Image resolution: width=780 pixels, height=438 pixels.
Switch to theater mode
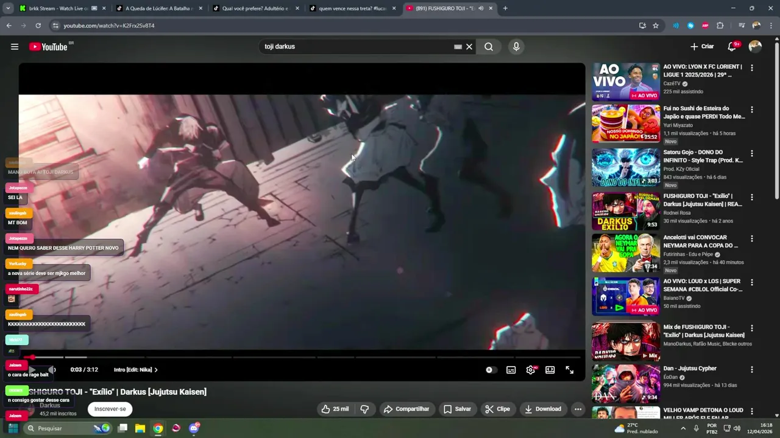pos(550,370)
